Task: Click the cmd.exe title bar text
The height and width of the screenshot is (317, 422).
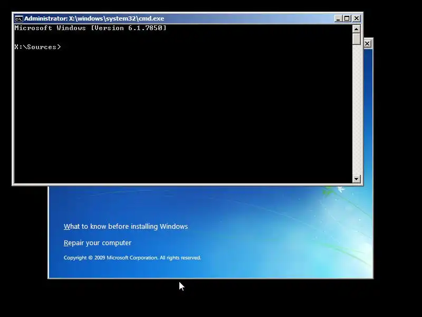Action: tap(94, 18)
